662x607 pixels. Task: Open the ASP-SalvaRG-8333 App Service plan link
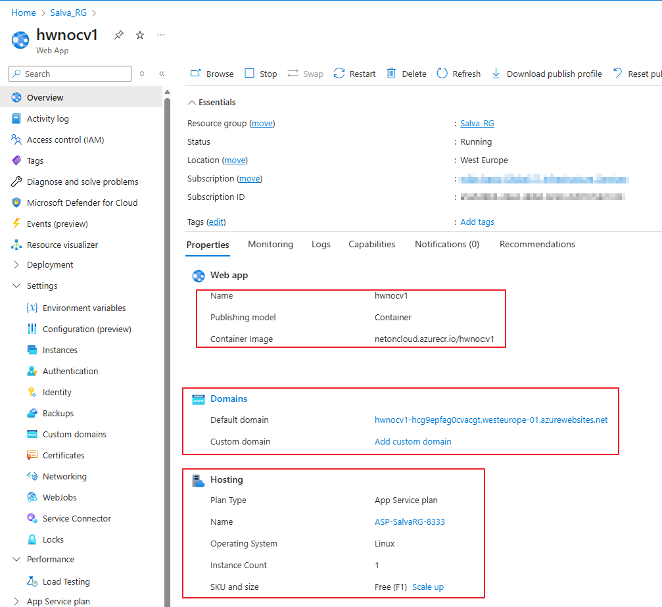click(410, 522)
